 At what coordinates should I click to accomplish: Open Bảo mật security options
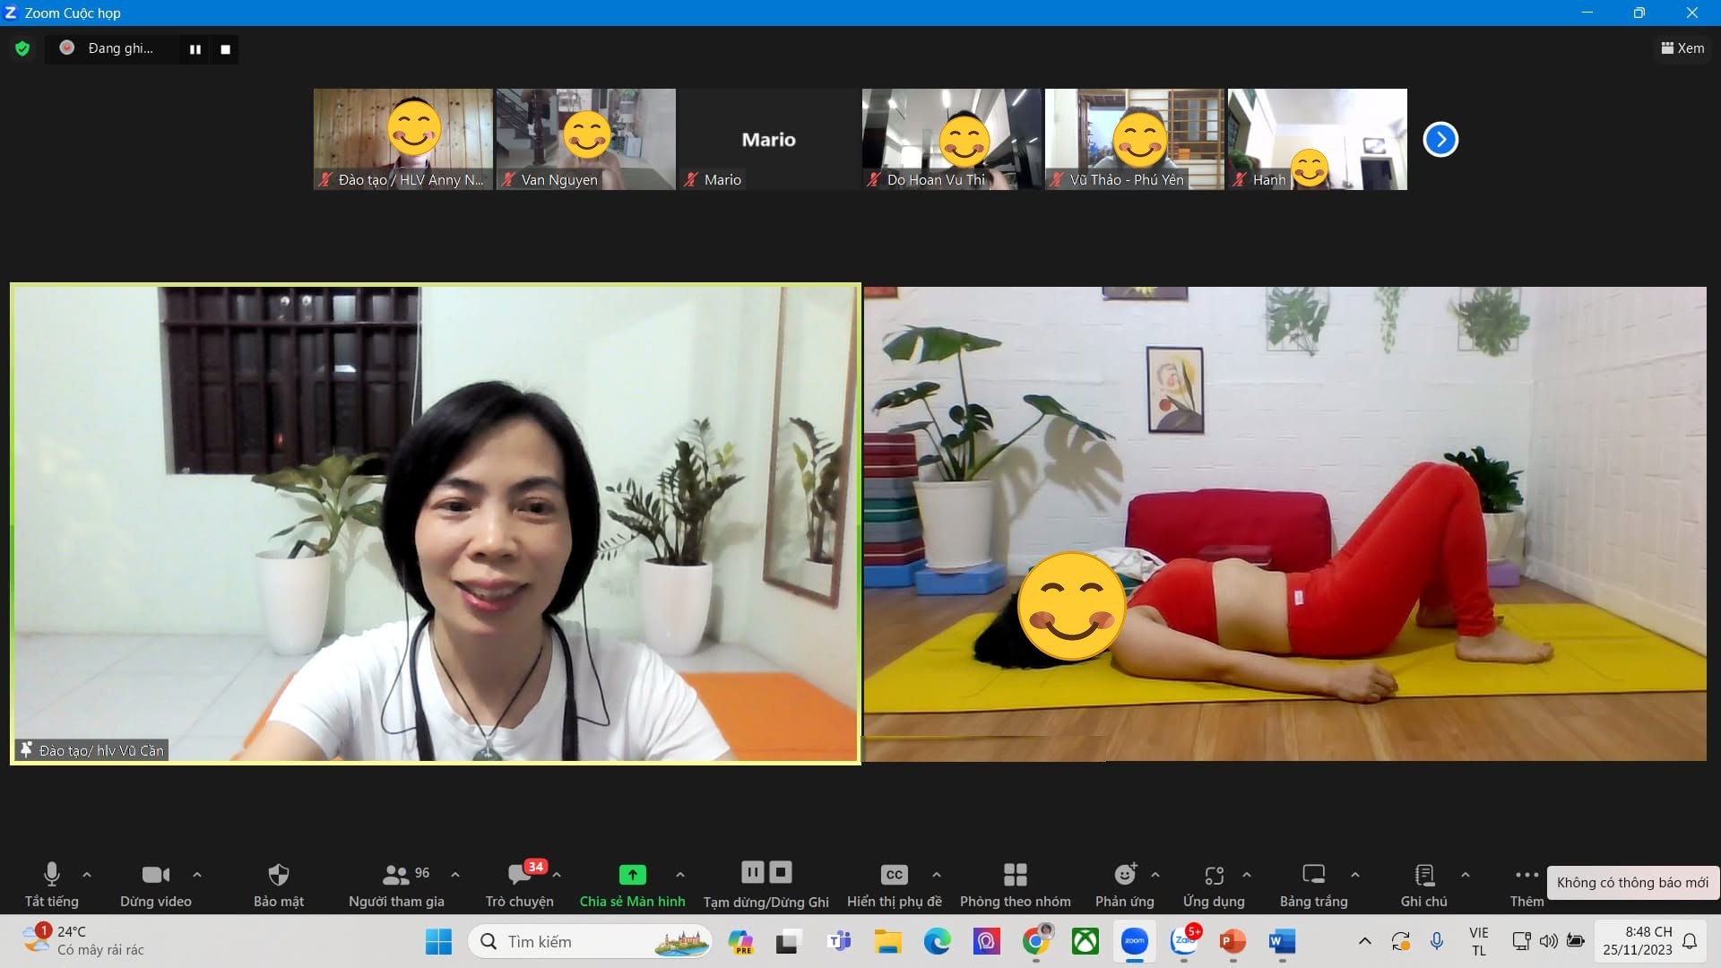278,885
